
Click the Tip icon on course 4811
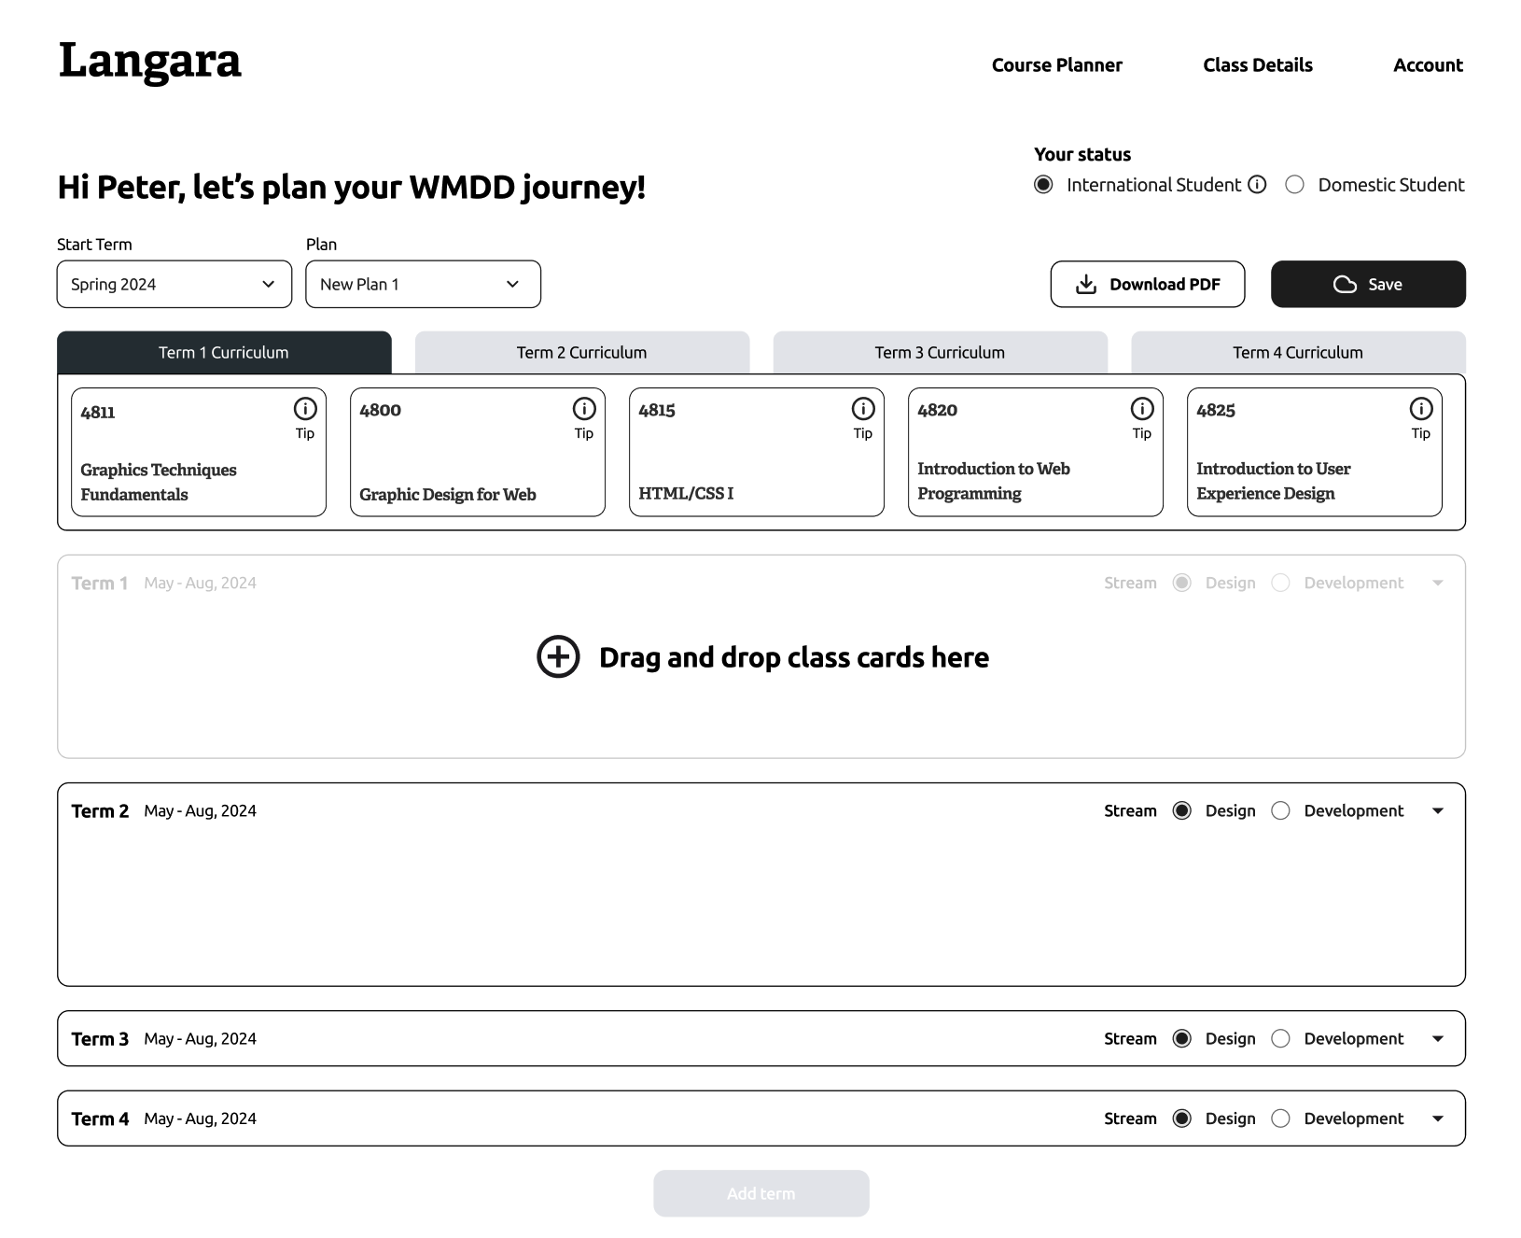(x=305, y=409)
